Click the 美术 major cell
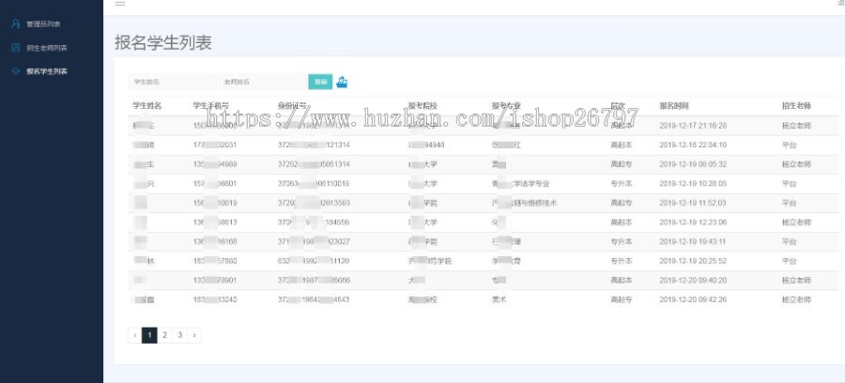The image size is (845, 383). click(499, 300)
